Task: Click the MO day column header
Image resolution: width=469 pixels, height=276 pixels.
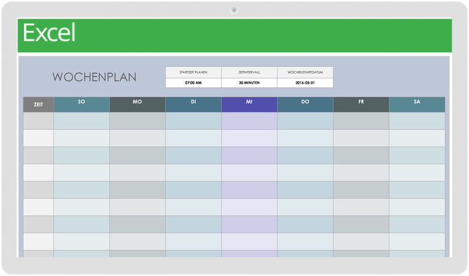Action: 137,104
